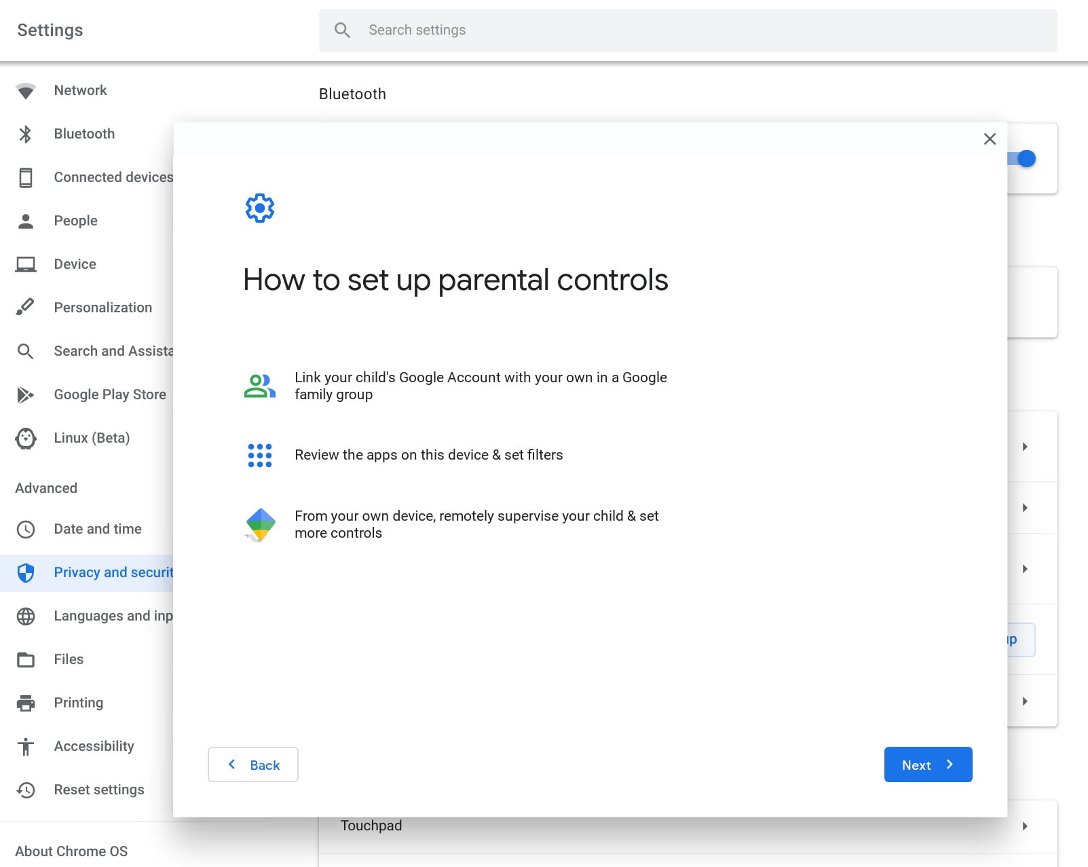Collapse the Advanced section header
1088x867 pixels.
coord(46,489)
